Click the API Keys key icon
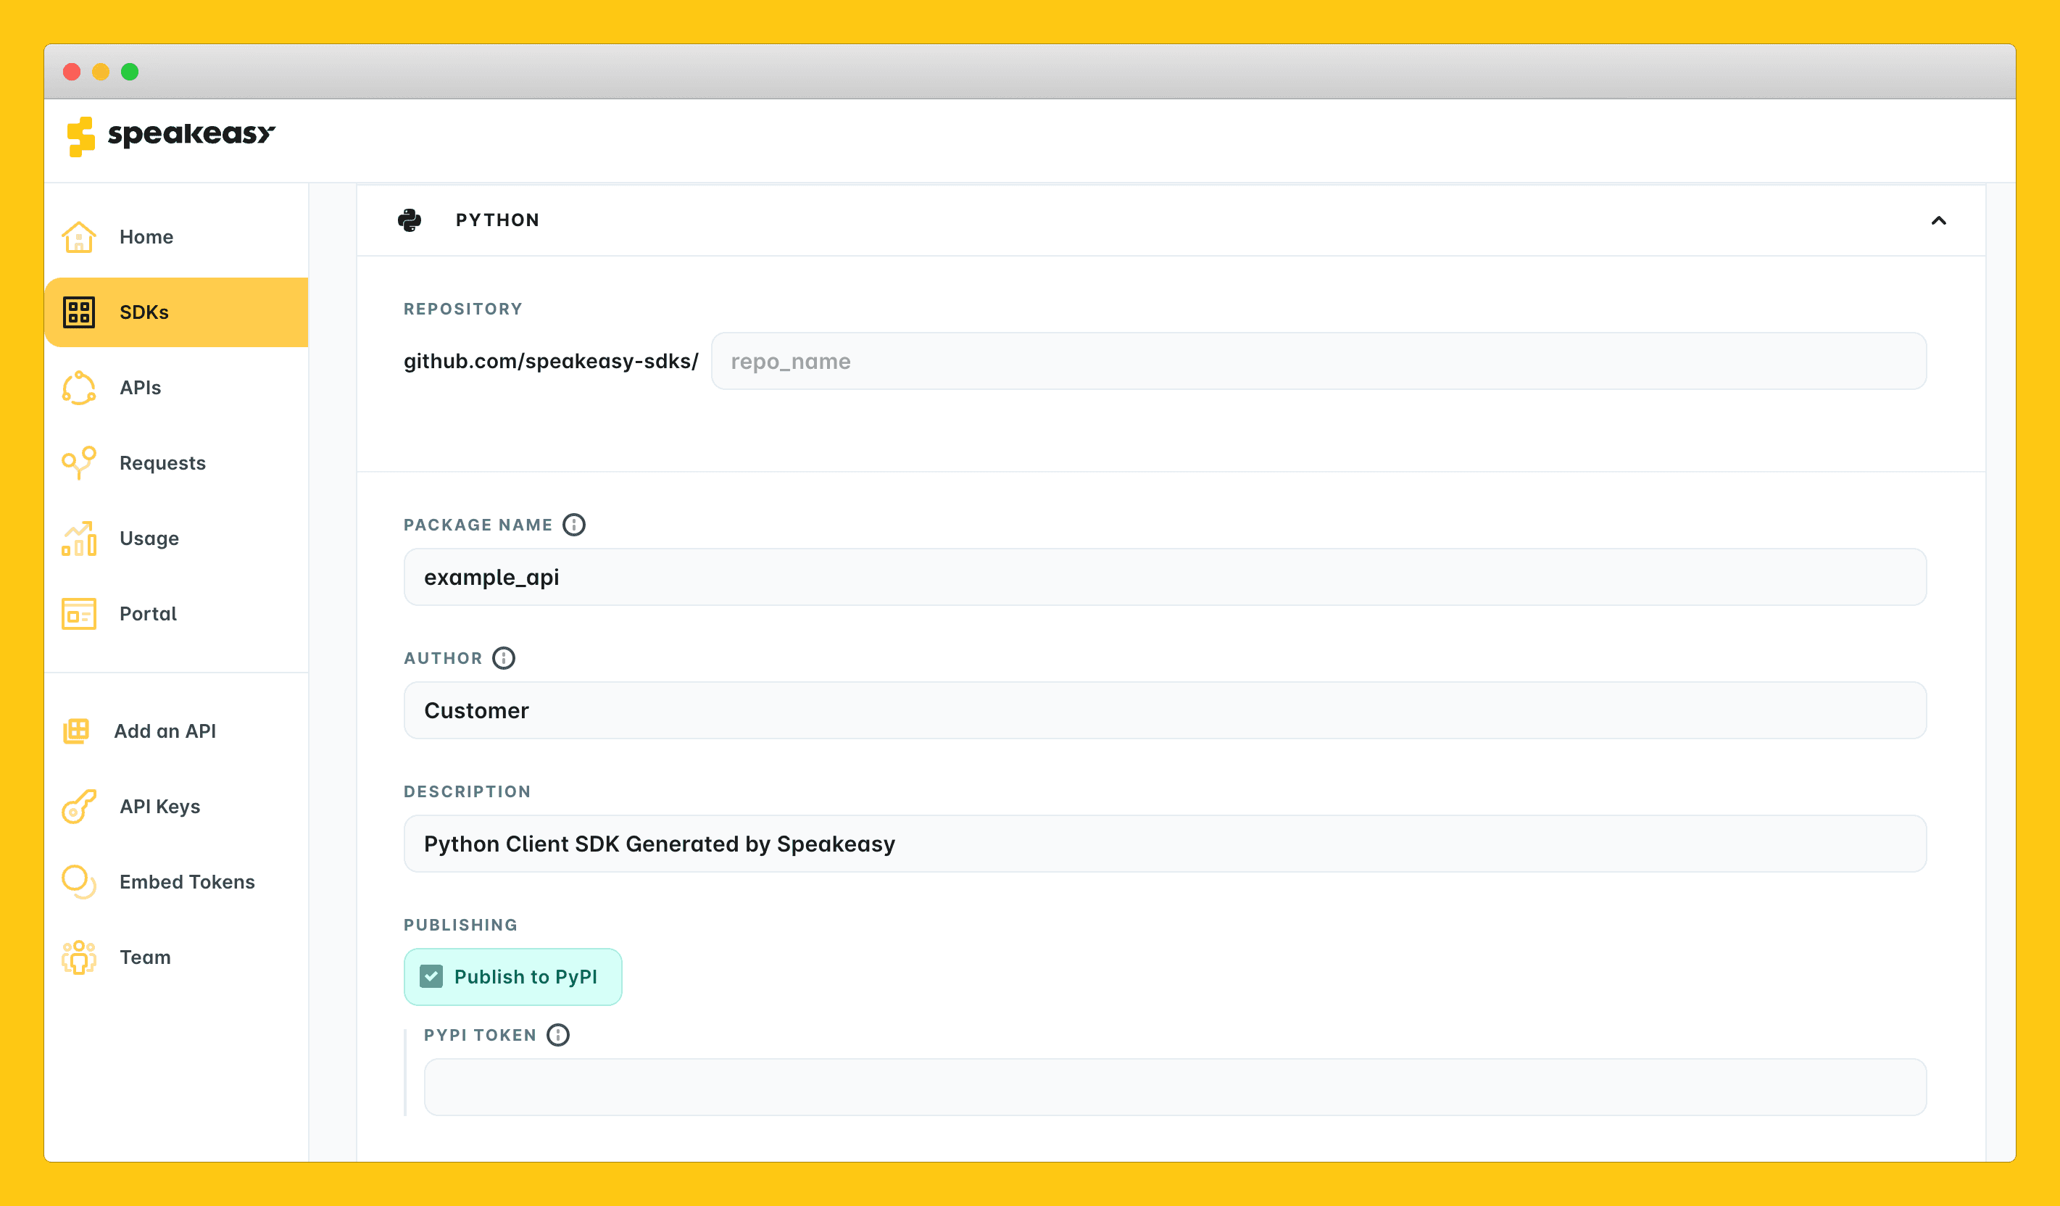Image resolution: width=2060 pixels, height=1206 pixels. [x=78, y=806]
